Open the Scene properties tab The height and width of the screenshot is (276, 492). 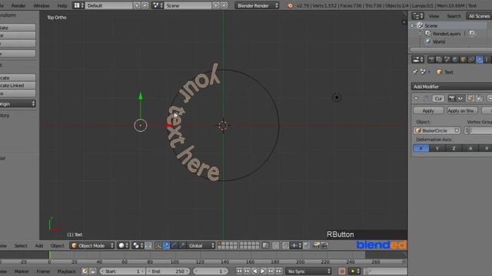click(447, 60)
